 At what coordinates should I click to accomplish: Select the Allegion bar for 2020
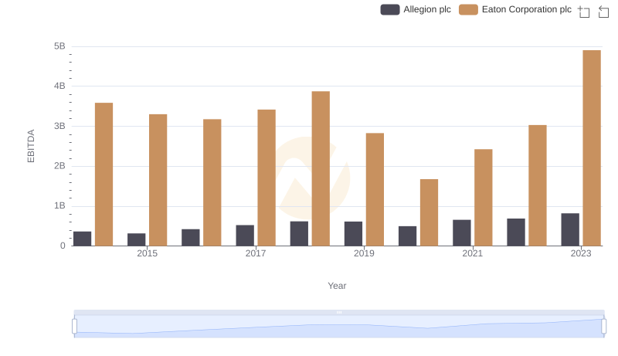tap(408, 236)
